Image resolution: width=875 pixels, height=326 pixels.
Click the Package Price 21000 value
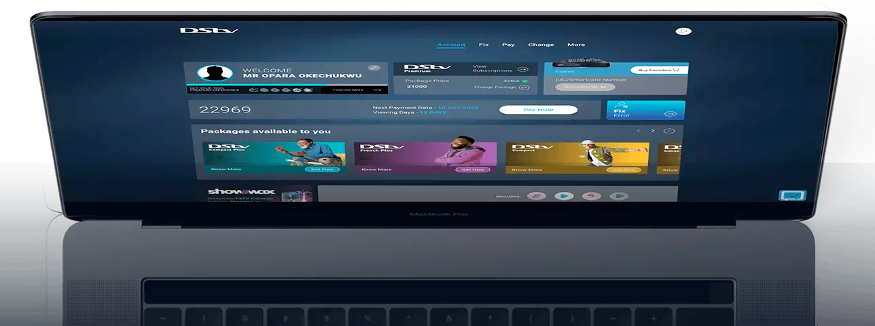[x=416, y=87]
